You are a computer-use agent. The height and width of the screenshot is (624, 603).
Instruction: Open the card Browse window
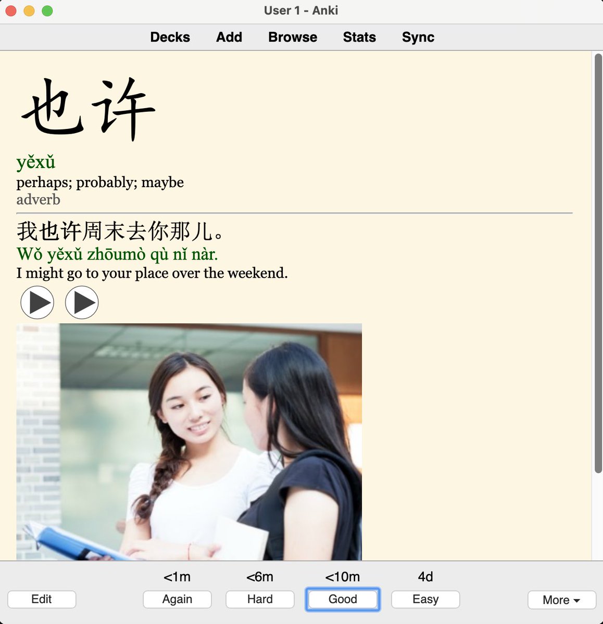coord(293,37)
